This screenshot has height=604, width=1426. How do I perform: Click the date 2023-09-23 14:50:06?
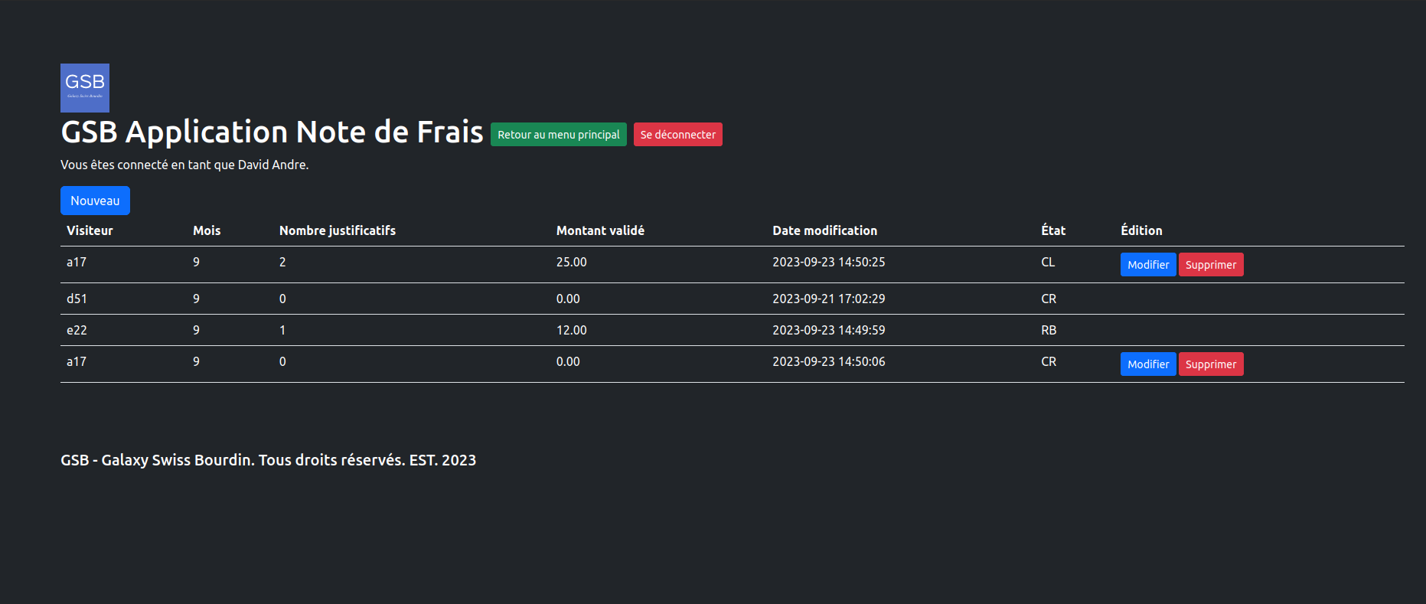829,361
